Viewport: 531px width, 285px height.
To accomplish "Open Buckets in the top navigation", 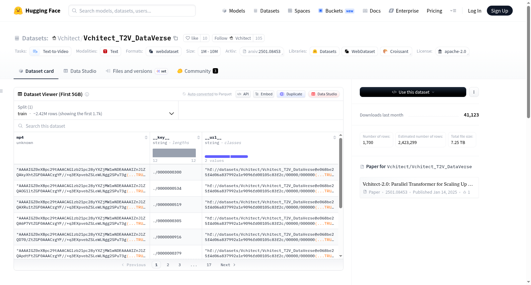I will (336, 11).
